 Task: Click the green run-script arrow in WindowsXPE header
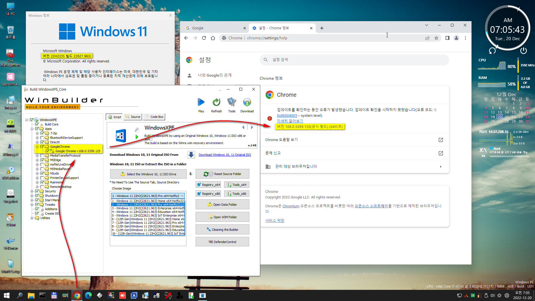[137, 137]
